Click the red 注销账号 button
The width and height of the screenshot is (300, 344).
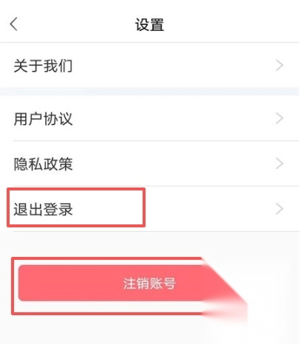pyautogui.click(x=128, y=283)
